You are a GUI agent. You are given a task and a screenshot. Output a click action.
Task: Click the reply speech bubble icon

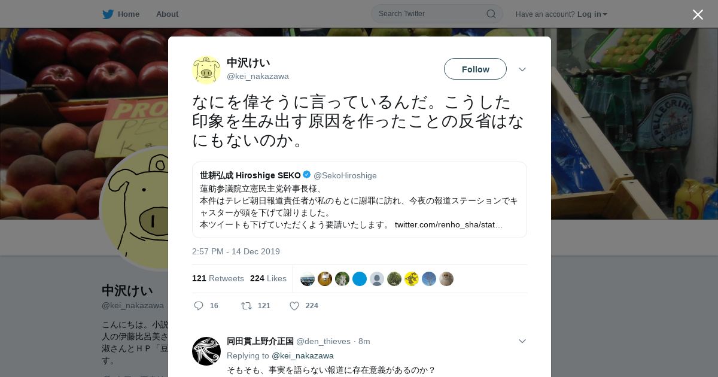click(199, 306)
